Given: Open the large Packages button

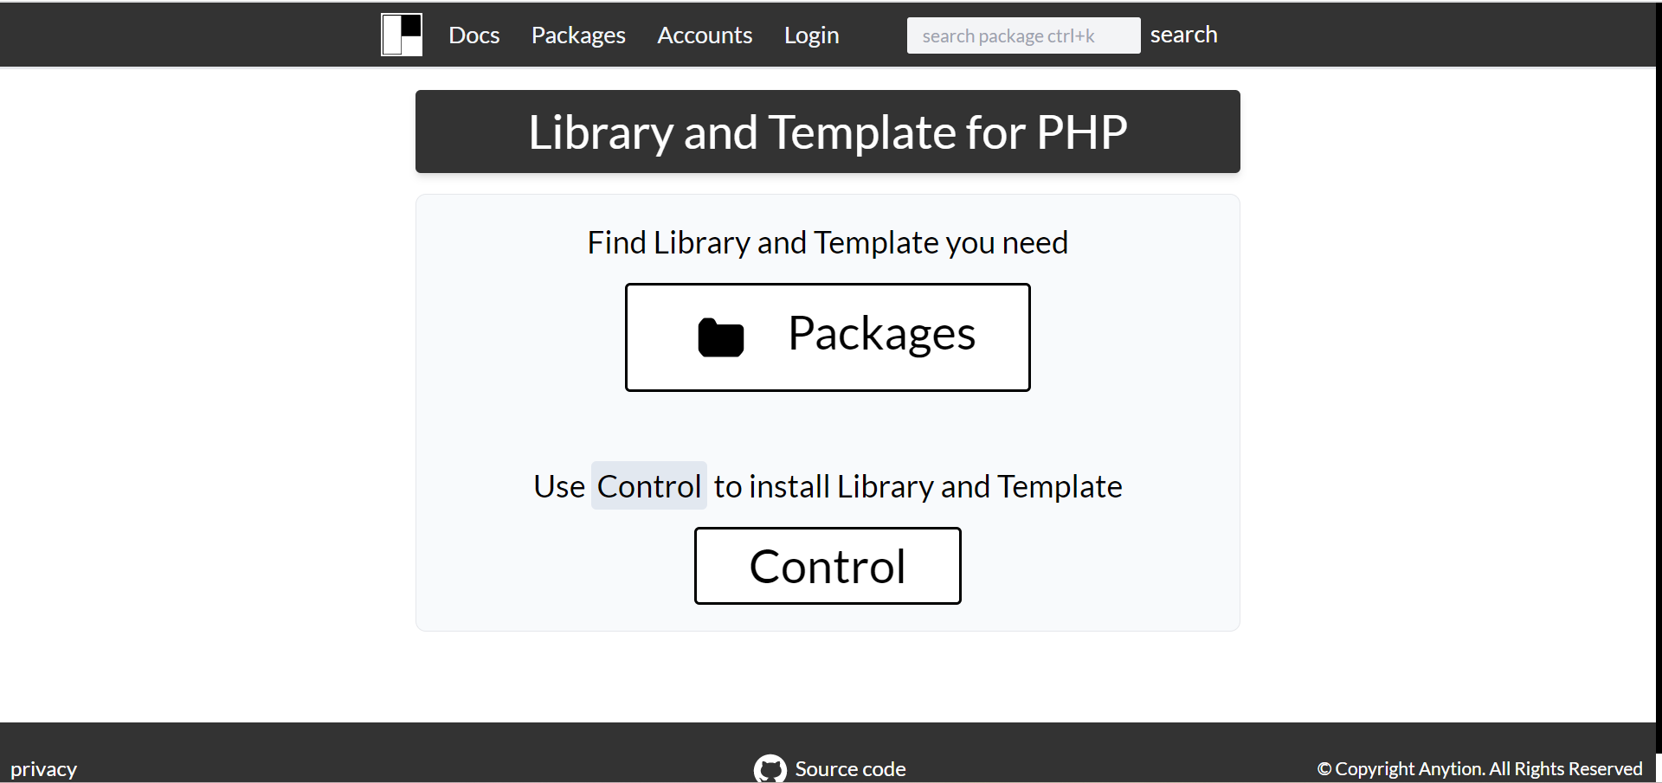Looking at the screenshot, I should pyautogui.click(x=828, y=337).
